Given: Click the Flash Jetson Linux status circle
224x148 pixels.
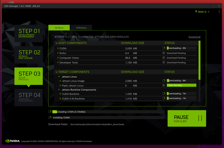Looking at the screenshot, I should click(164, 85).
